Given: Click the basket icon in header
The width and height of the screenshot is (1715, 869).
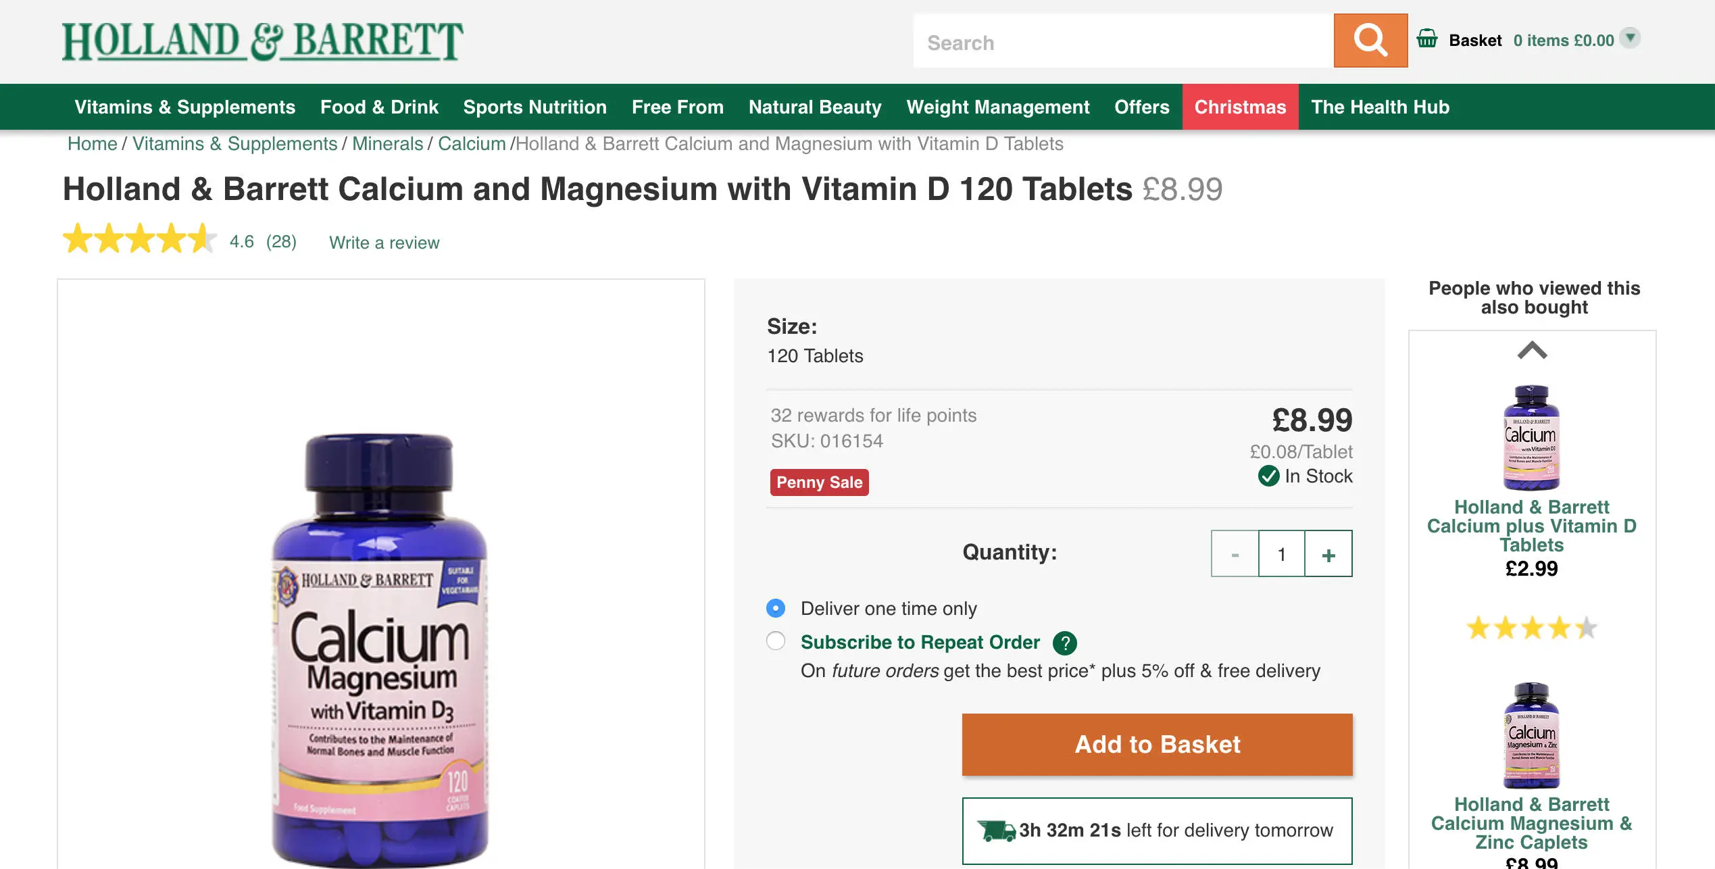Looking at the screenshot, I should (x=1426, y=39).
